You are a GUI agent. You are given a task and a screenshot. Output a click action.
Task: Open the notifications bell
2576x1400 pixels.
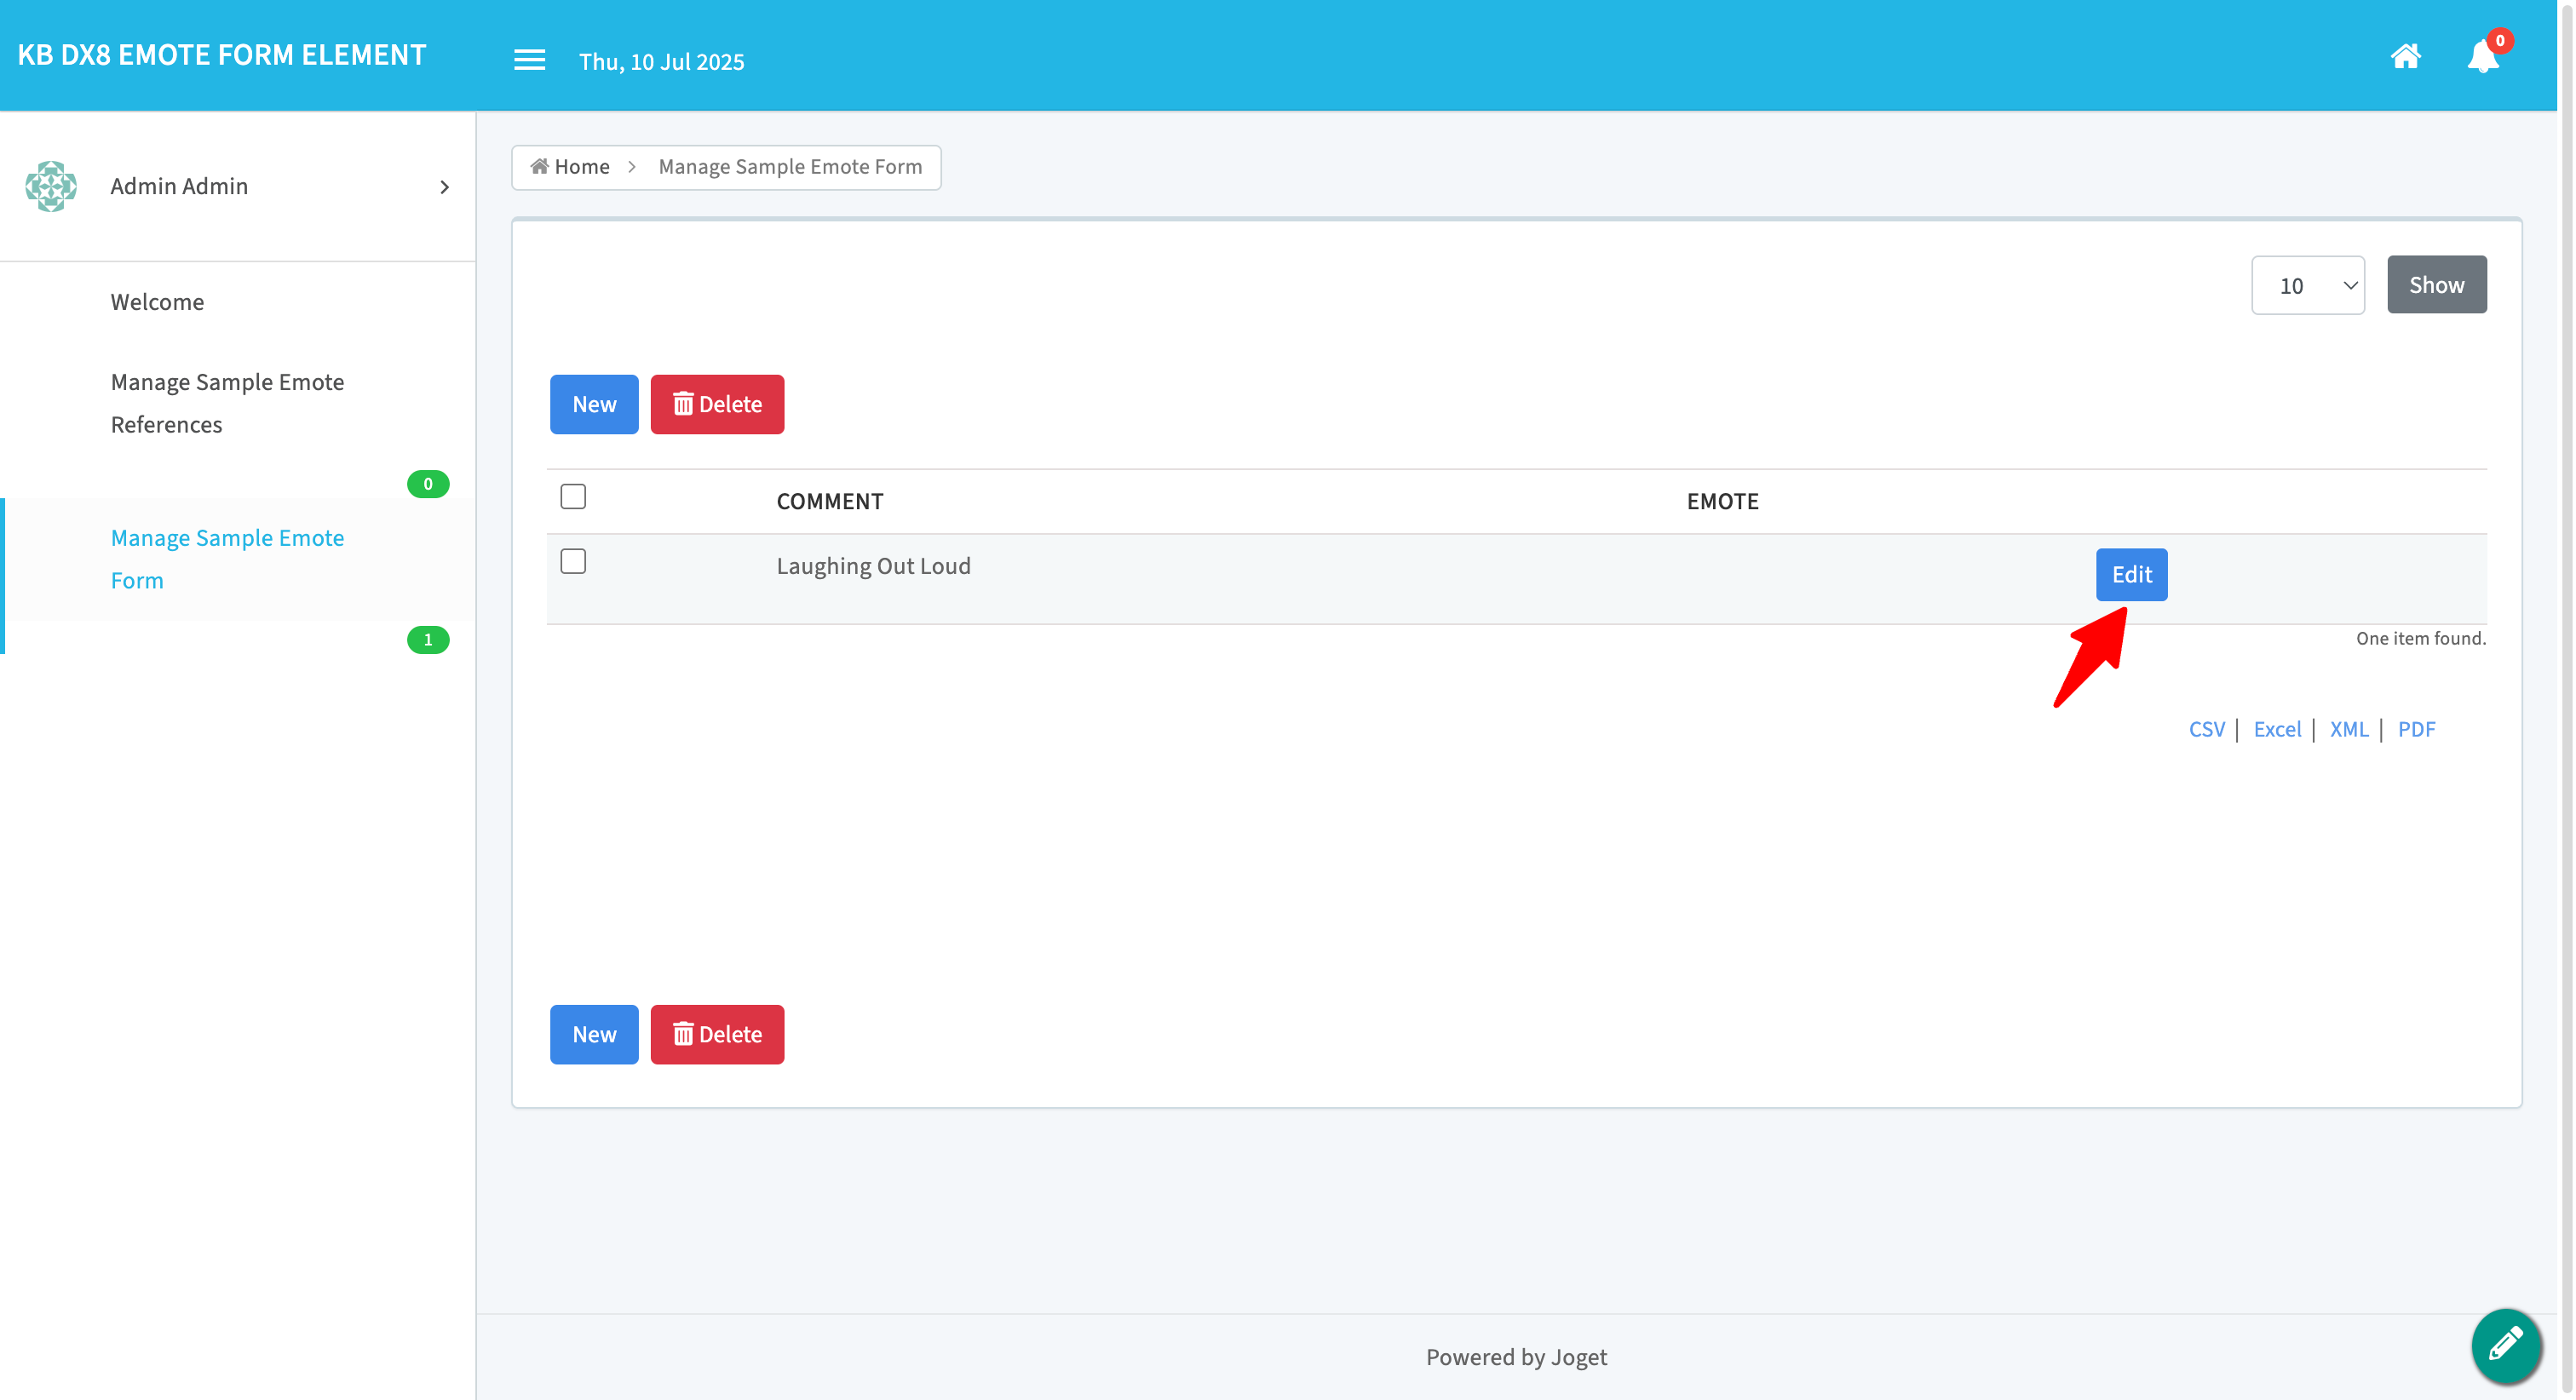coord(2483,56)
